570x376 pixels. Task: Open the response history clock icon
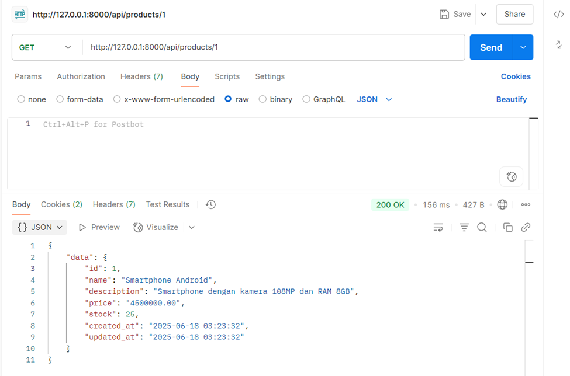(x=211, y=204)
